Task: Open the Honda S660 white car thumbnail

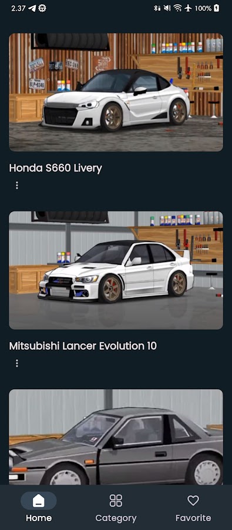Action: pyautogui.click(x=116, y=92)
